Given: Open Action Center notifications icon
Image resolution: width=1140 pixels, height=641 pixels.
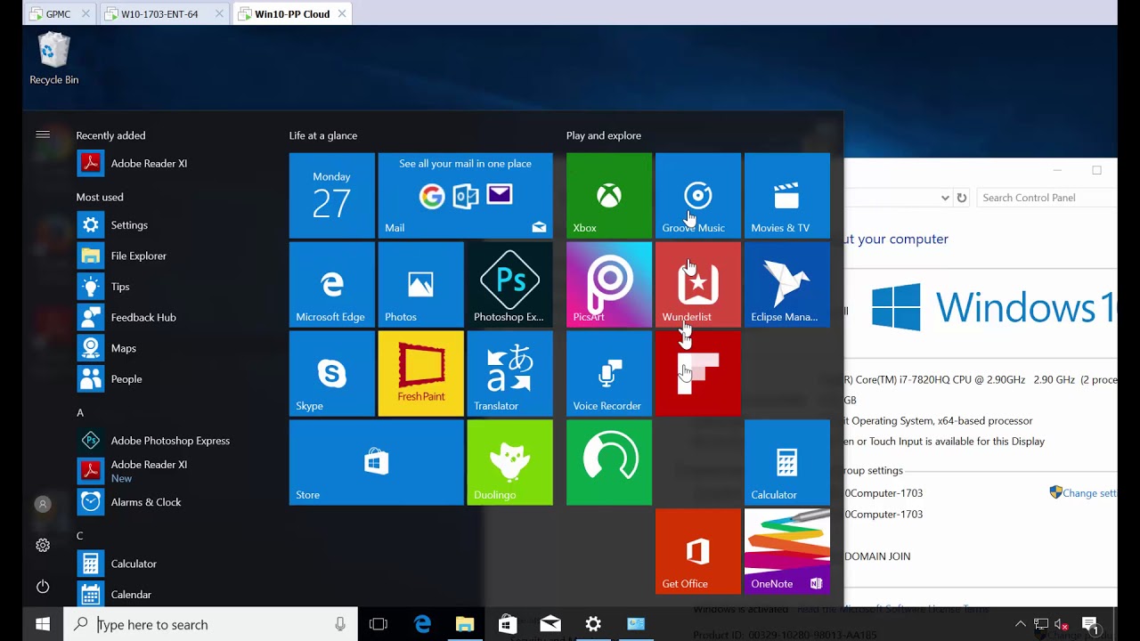Looking at the screenshot, I should coord(1089,624).
